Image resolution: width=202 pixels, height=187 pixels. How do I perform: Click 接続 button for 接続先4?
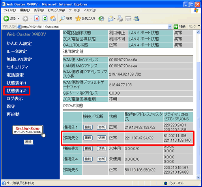88,159
